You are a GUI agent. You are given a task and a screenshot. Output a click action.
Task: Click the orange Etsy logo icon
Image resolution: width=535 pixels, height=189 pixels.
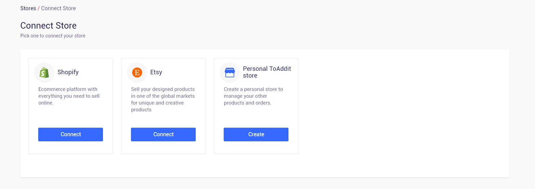pyautogui.click(x=137, y=72)
